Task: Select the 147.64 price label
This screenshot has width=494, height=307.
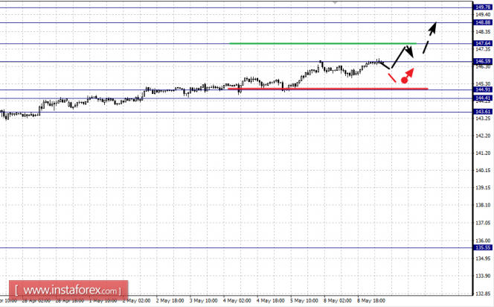Action: coord(482,43)
